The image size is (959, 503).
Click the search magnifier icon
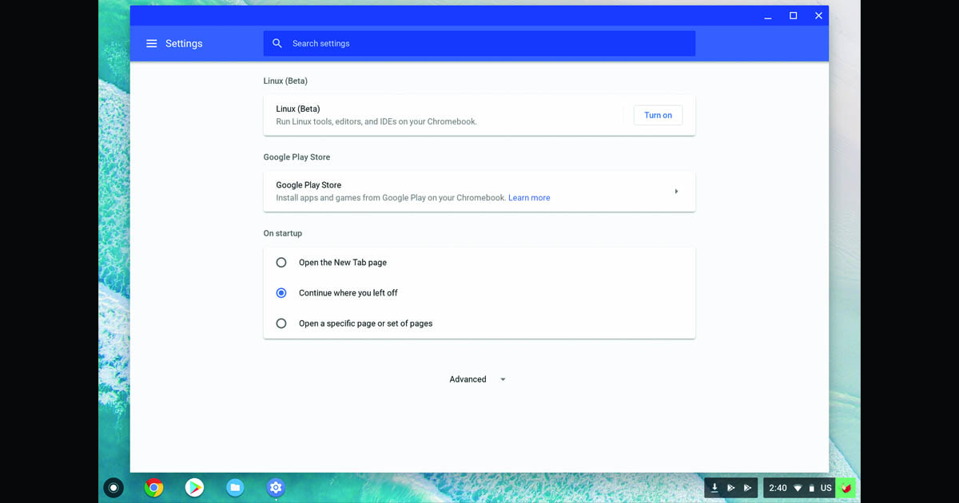tap(277, 43)
